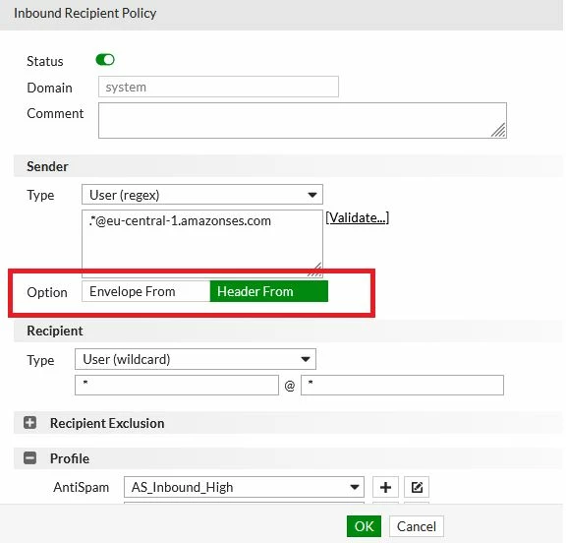566x543 pixels.
Task: Click the recipient user name field
Action: point(177,386)
